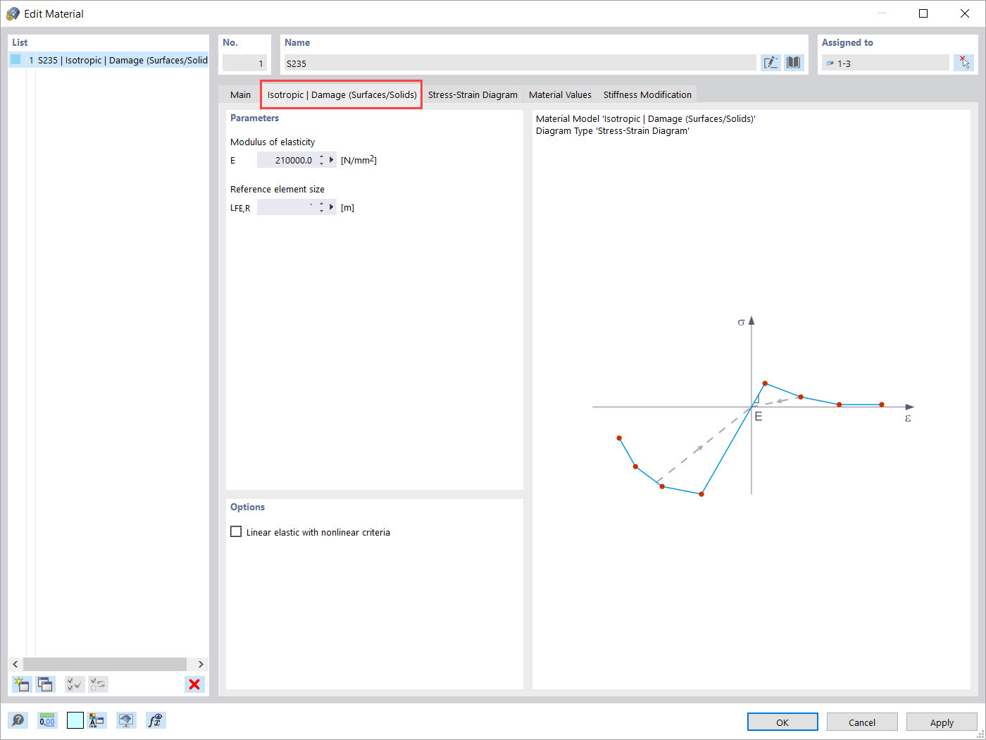Click the Assigned to field 1-3

pyautogui.click(x=885, y=63)
